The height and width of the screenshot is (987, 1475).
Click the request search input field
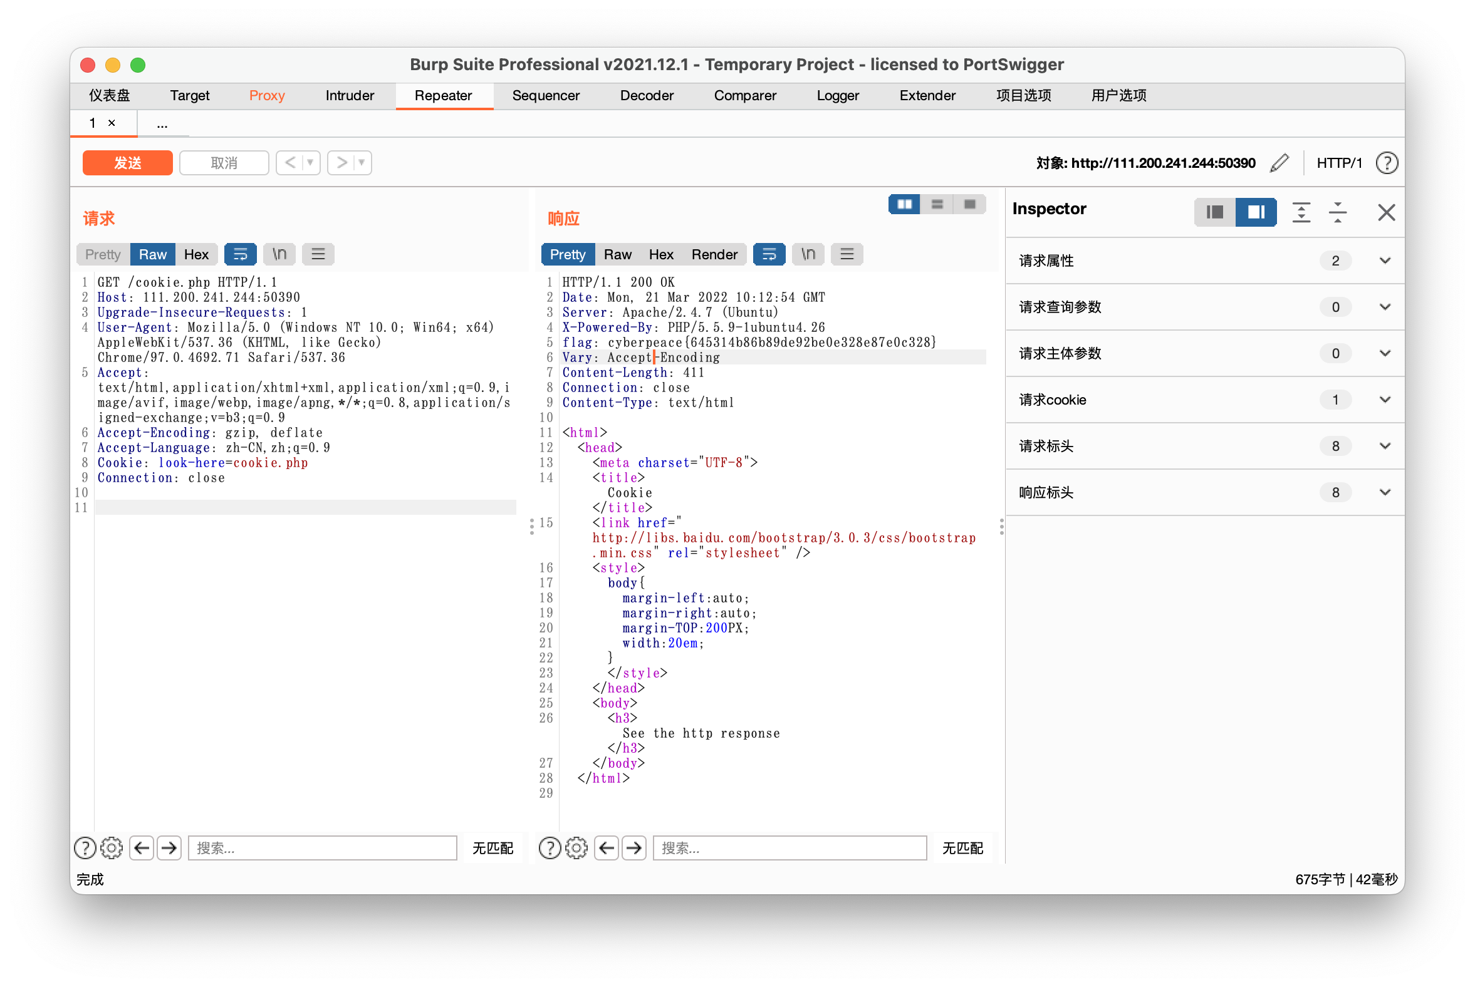click(323, 848)
